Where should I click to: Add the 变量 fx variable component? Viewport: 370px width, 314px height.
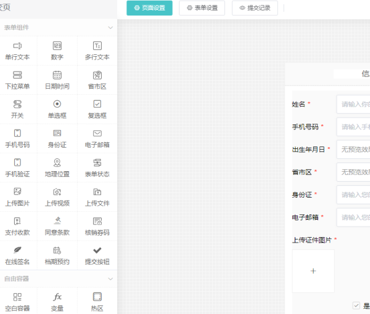(x=57, y=302)
